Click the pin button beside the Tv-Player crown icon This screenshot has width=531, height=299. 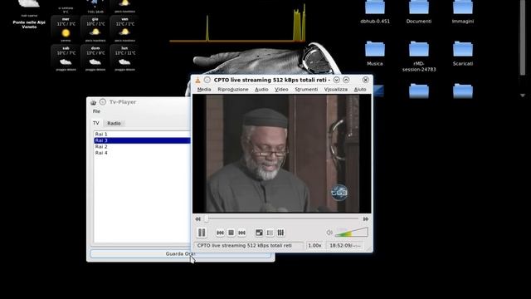(103, 101)
